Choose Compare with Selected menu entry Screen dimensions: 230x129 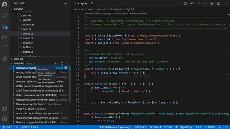point(46,73)
